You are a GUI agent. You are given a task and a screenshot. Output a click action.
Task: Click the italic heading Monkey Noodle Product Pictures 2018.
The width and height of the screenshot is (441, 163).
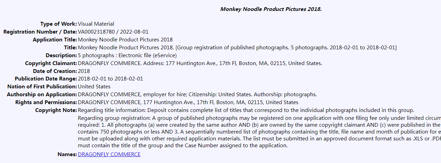coord(271,9)
